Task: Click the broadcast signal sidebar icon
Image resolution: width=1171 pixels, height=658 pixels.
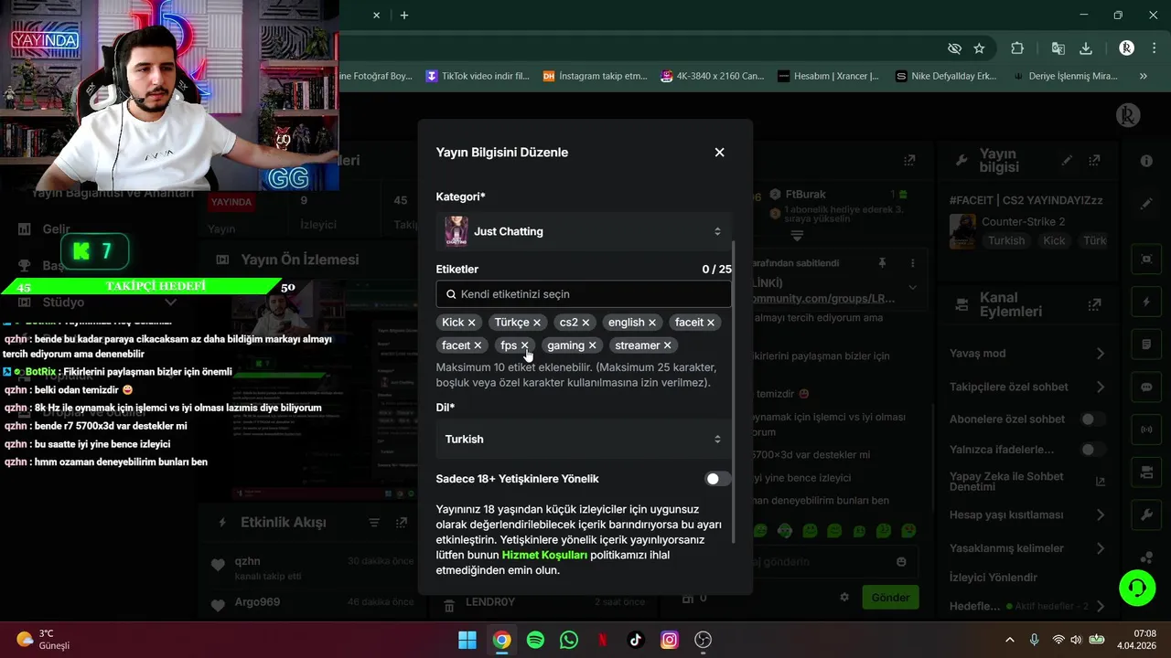Action: tap(1146, 429)
